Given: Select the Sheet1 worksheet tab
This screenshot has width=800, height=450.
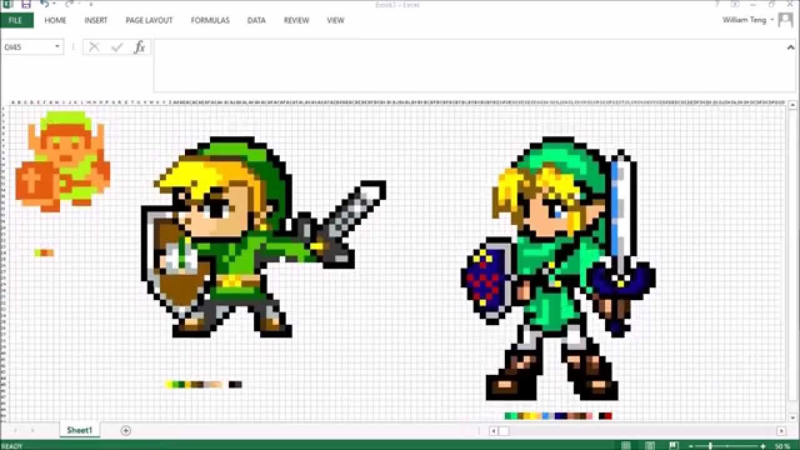Looking at the screenshot, I should [79, 430].
